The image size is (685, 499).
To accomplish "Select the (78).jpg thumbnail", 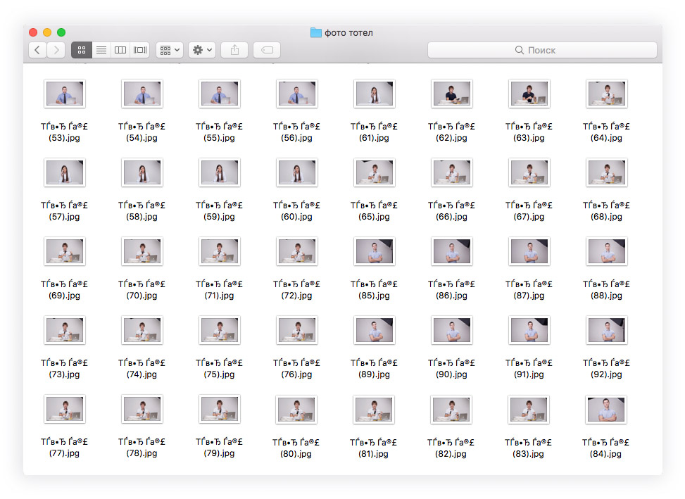I will 142,409.
